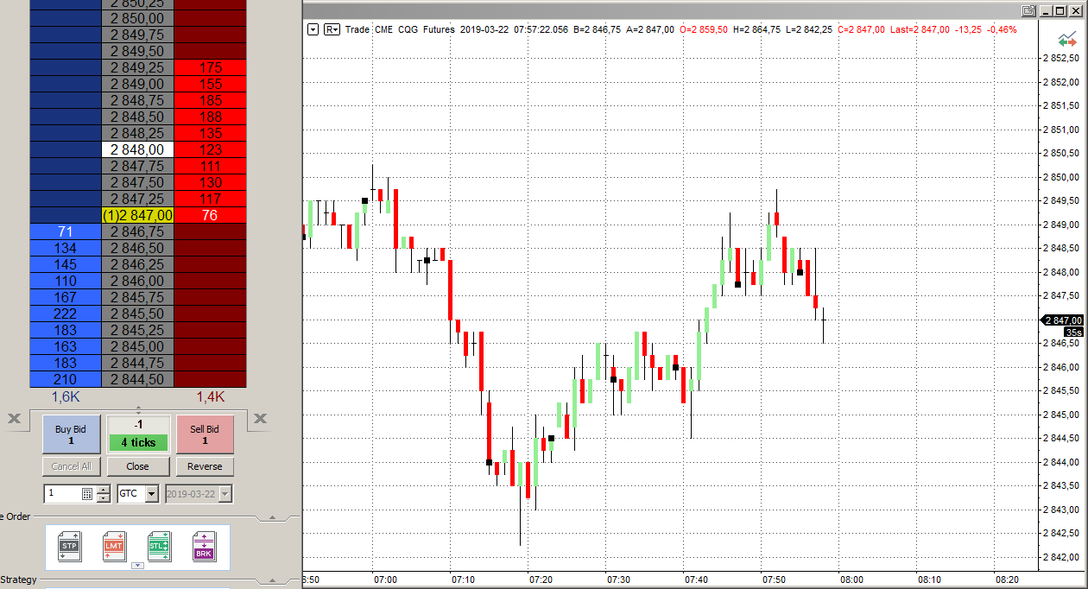Select the BRK bracket order icon

click(204, 547)
